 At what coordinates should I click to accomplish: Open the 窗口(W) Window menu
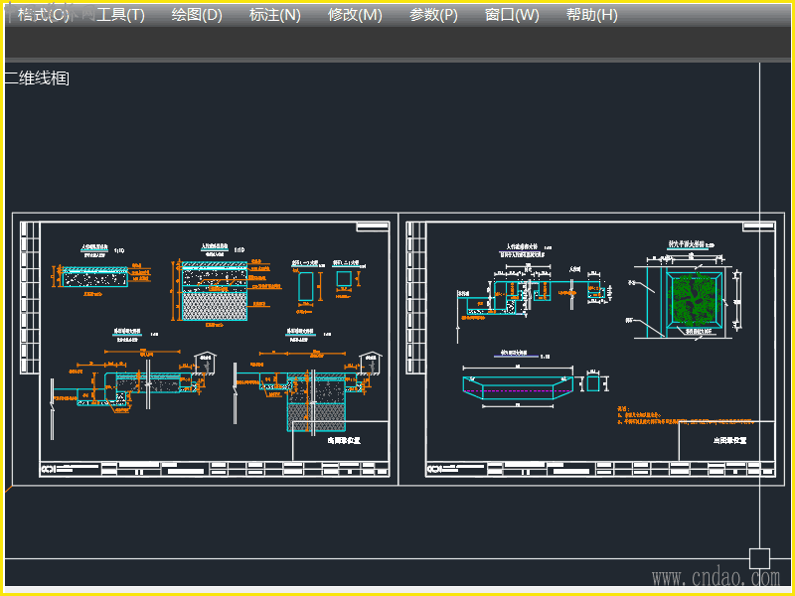point(512,15)
